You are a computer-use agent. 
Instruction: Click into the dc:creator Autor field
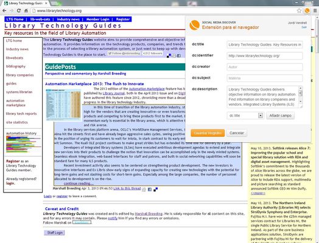[265, 67]
